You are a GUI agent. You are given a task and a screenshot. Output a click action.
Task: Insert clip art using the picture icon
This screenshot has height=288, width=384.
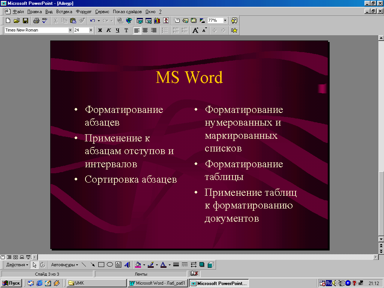coord(166,21)
